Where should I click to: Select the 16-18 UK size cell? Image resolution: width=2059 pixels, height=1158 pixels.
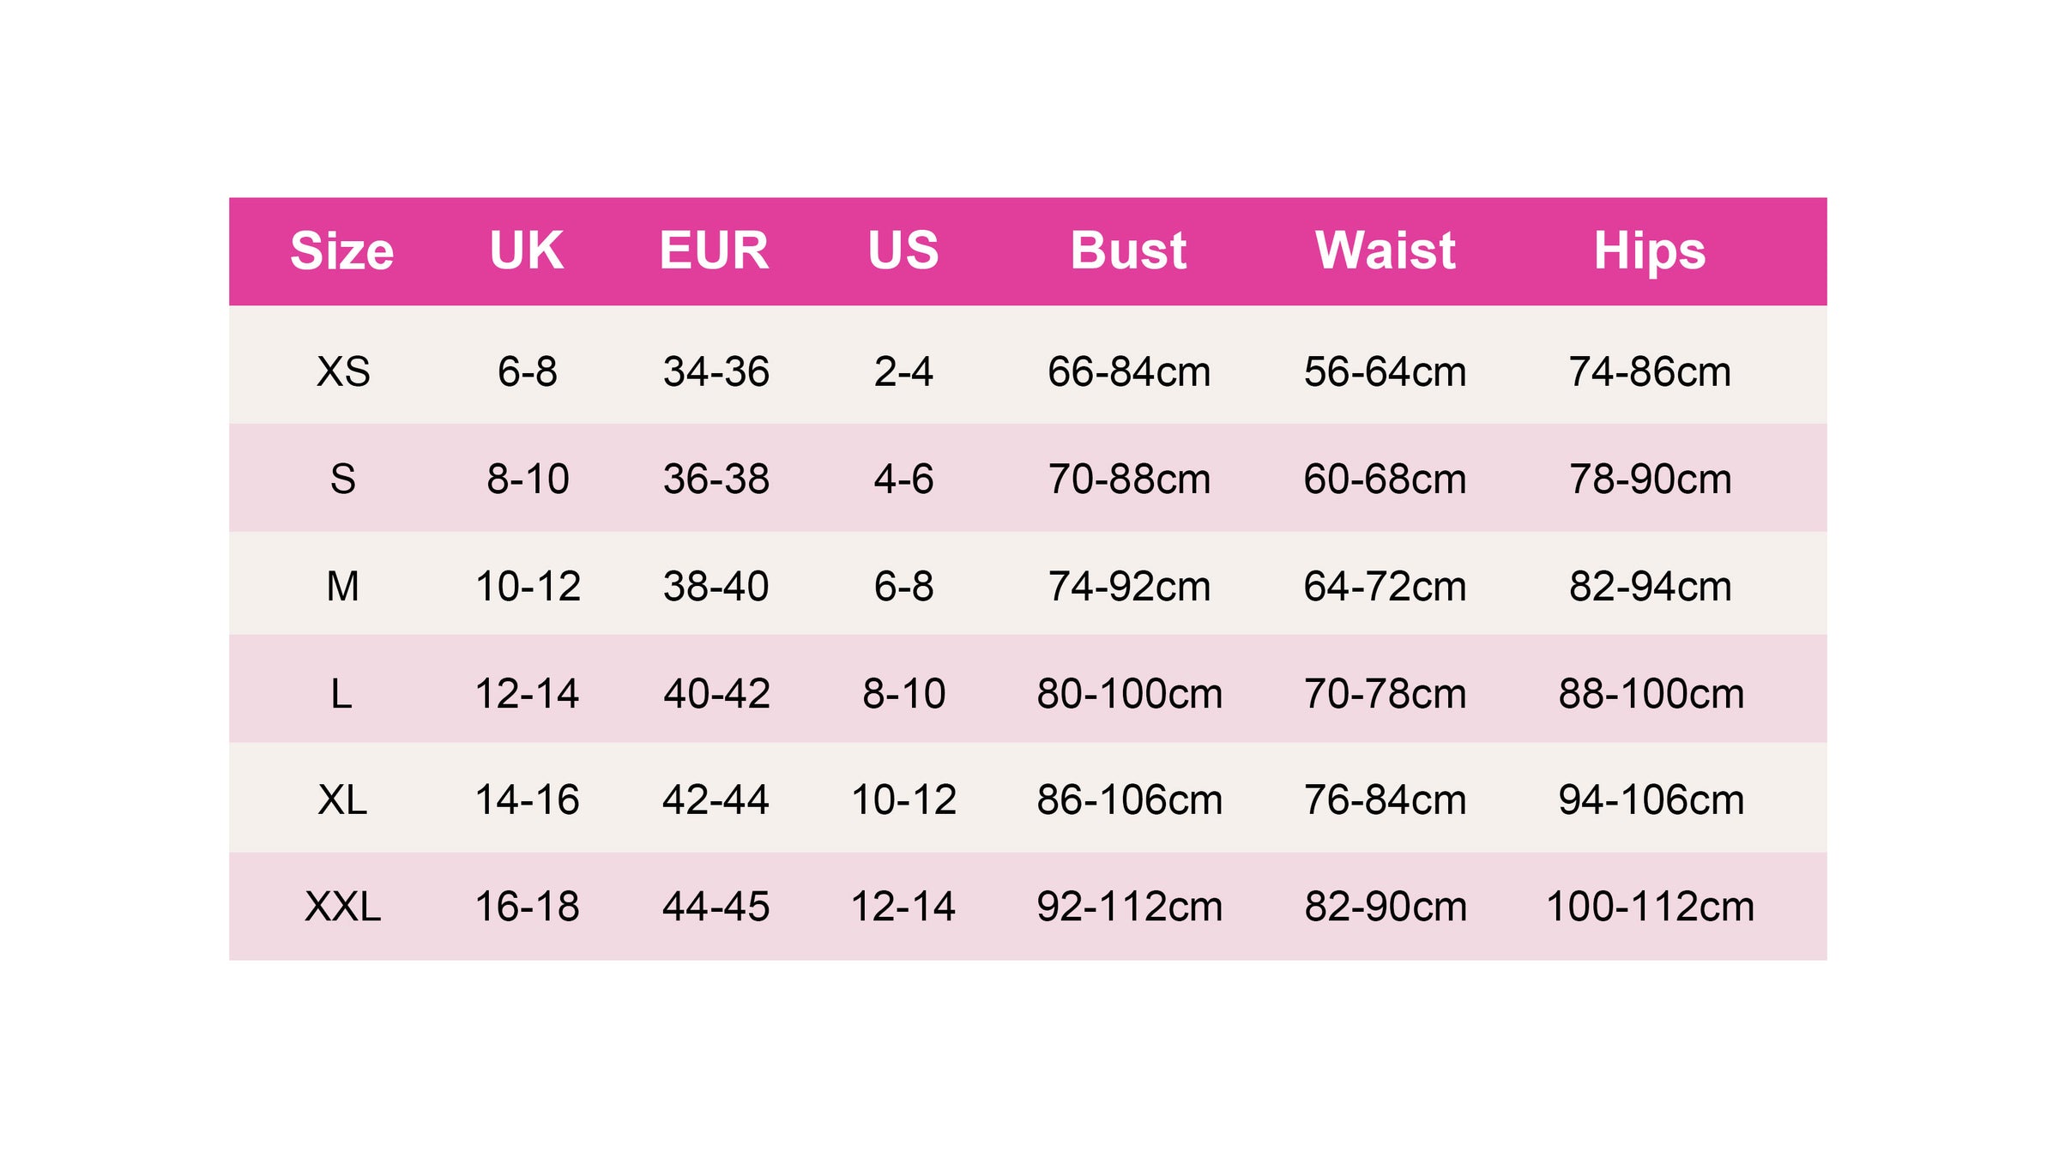coord(527,907)
